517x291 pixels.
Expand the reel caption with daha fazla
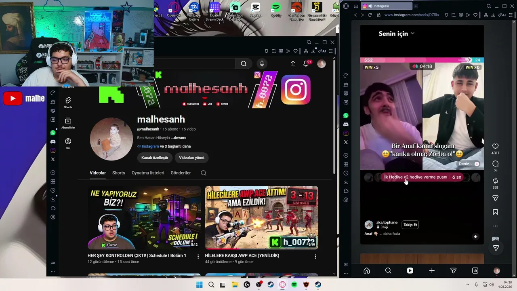pos(391,234)
